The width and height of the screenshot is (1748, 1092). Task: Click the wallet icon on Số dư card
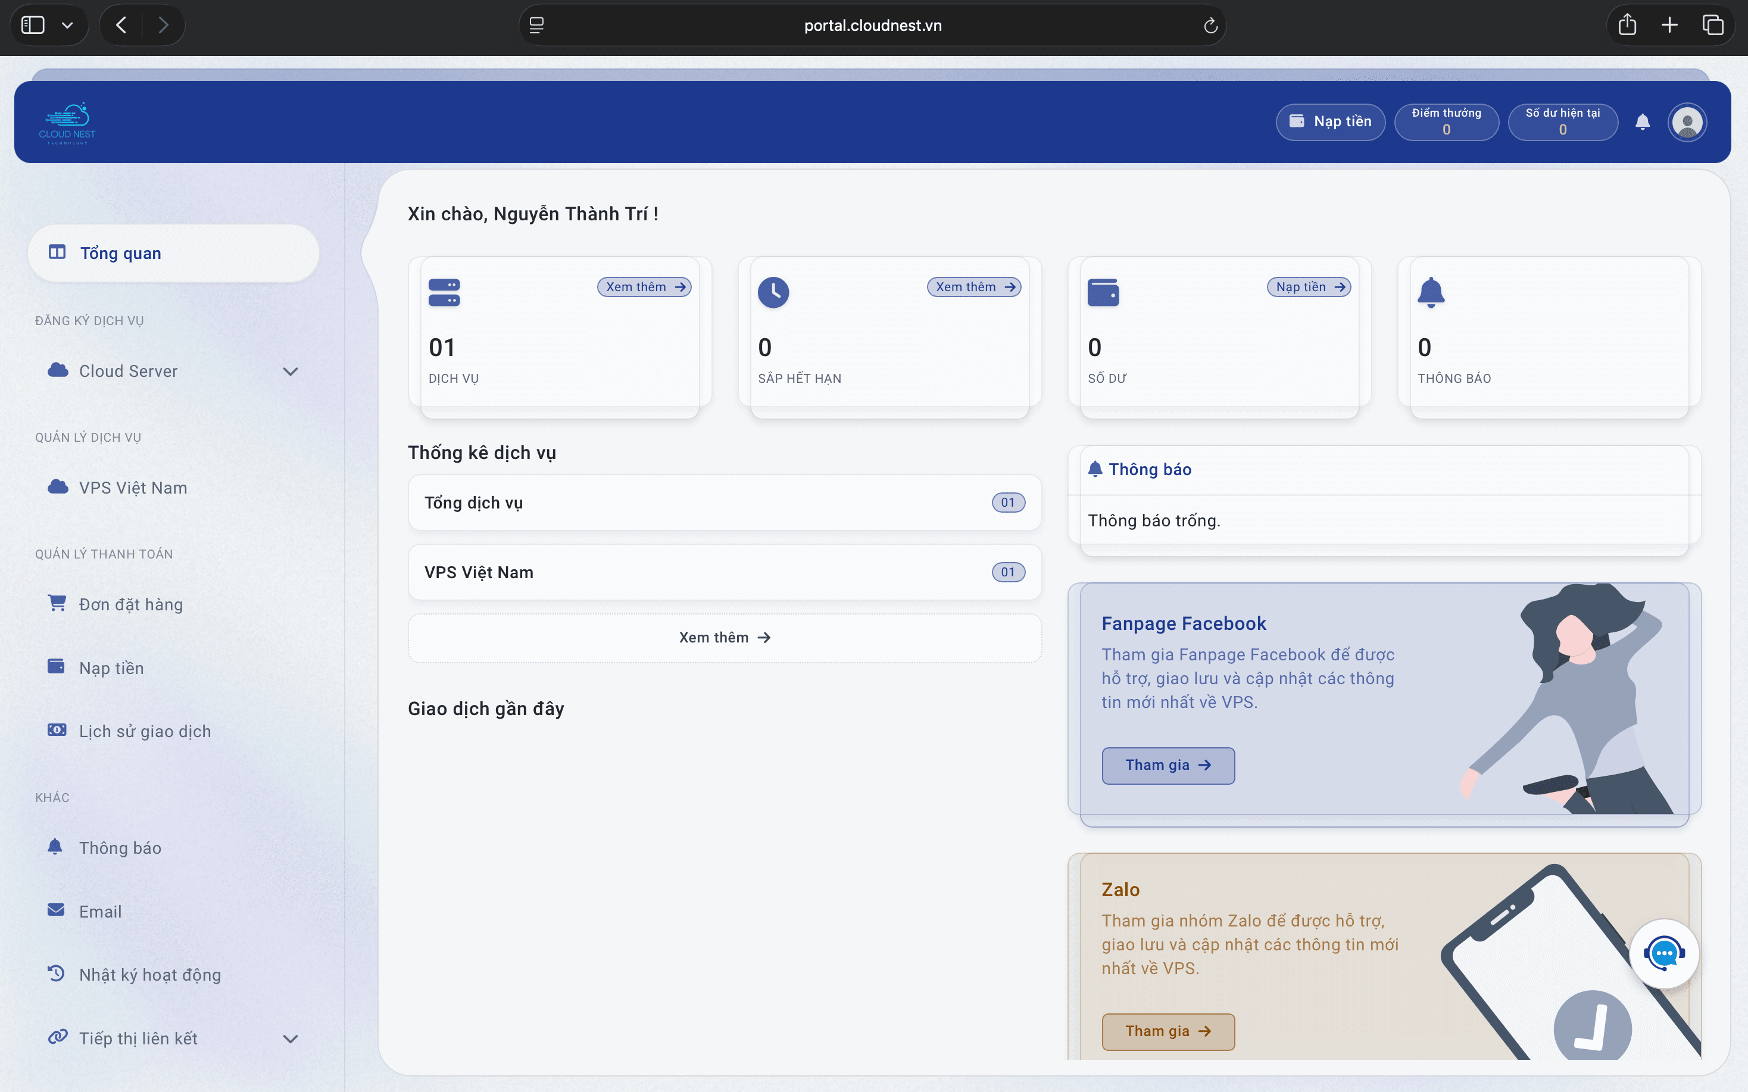[x=1103, y=292]
